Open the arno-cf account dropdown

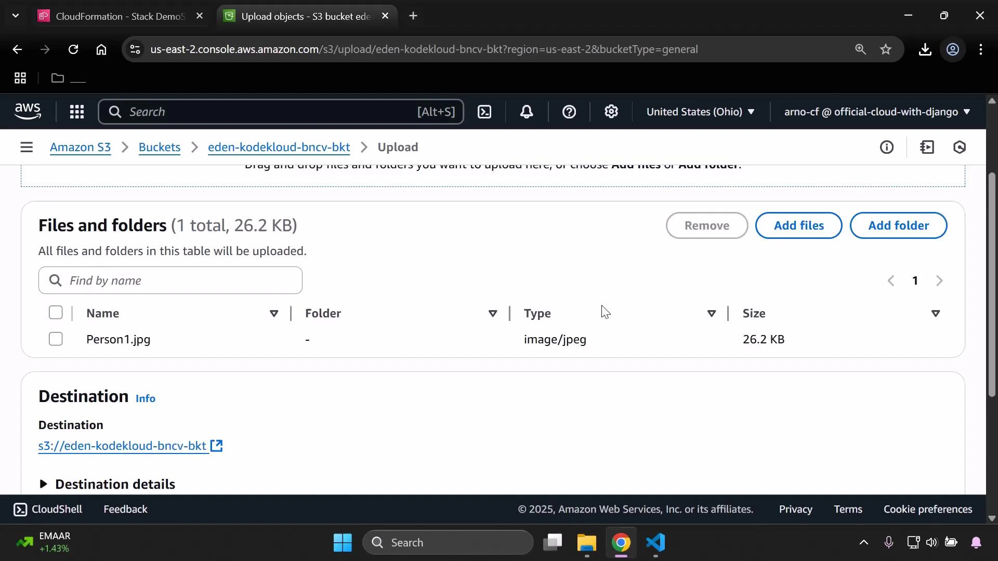coord(876,112)
